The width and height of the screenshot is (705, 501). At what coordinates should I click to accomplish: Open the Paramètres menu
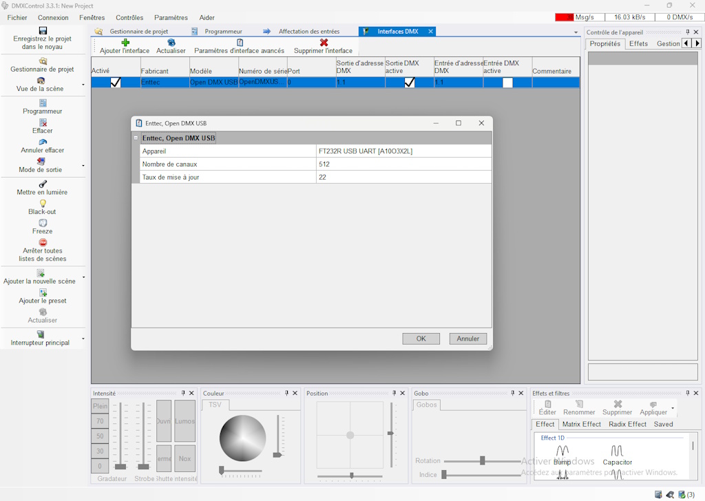[x=171, y=17]
